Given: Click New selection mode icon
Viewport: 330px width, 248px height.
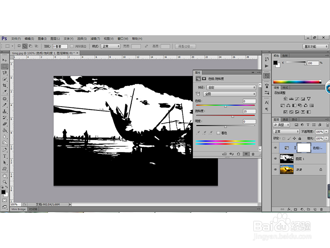Looking at the screenshot, I should [x=19, y=46].
